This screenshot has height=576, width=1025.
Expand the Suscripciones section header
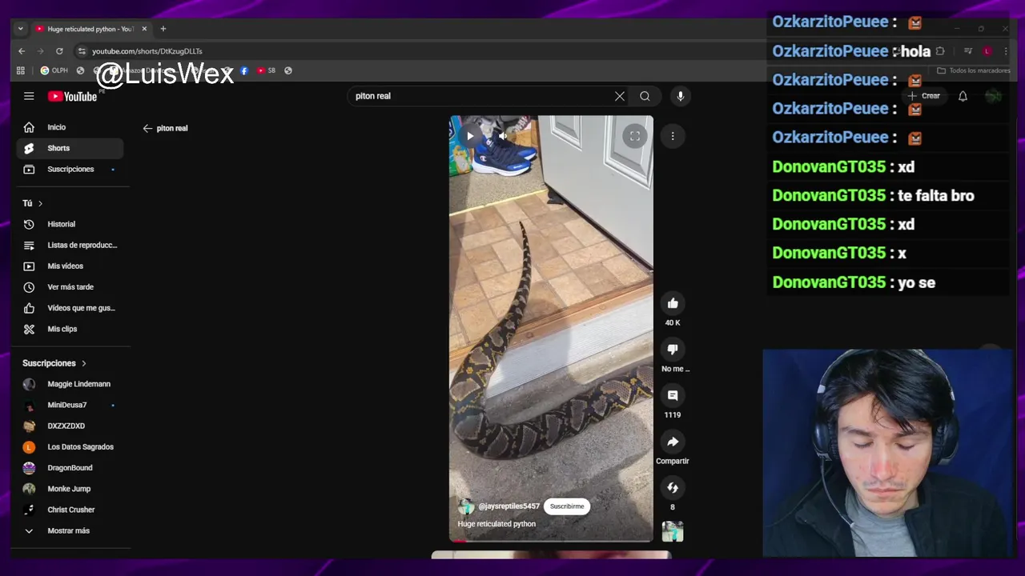click(54, 363)
